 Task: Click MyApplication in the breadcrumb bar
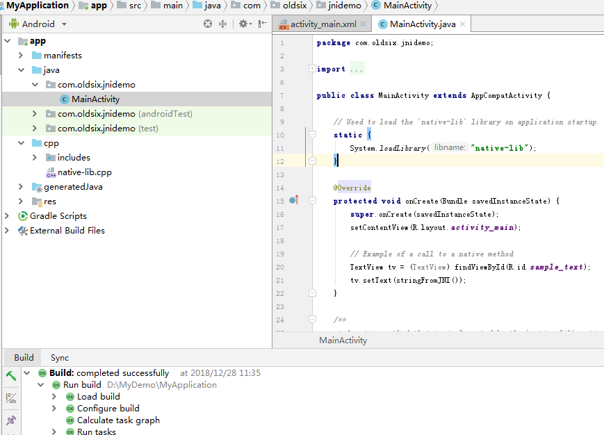point(38,6)
